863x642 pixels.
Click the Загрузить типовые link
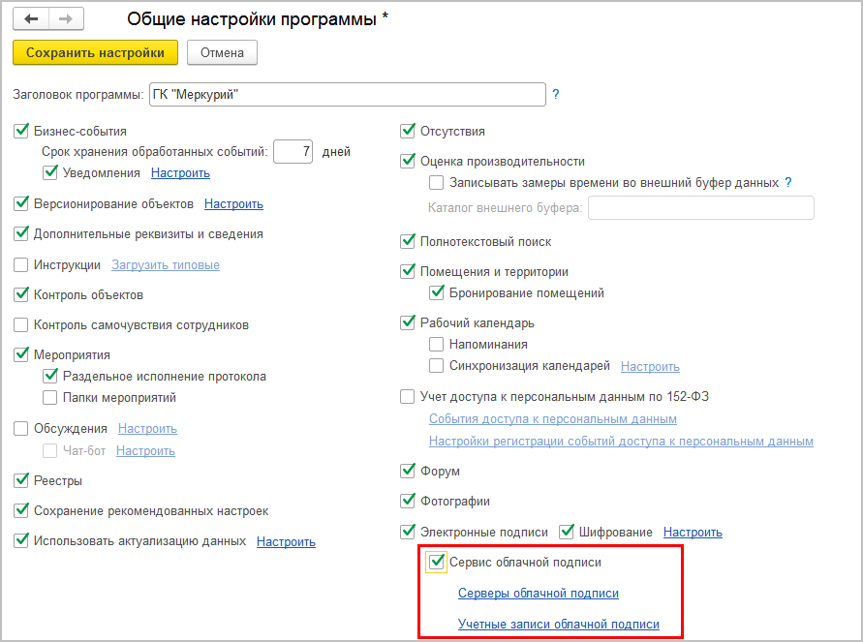point(166,264)
